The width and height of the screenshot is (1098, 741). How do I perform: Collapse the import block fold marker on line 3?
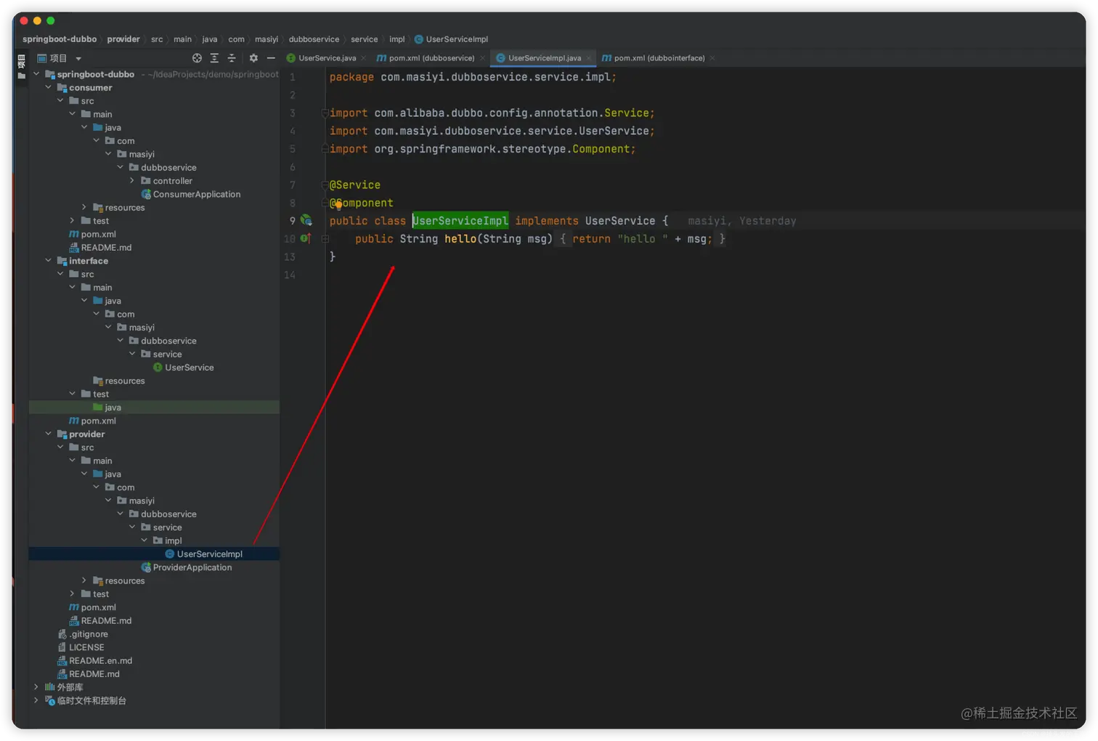coord(325,113)
